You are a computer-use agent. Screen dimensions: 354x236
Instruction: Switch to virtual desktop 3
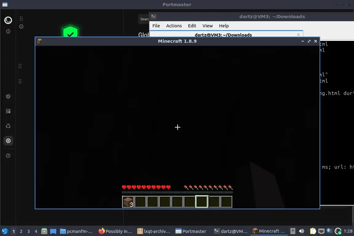point(29,231)
